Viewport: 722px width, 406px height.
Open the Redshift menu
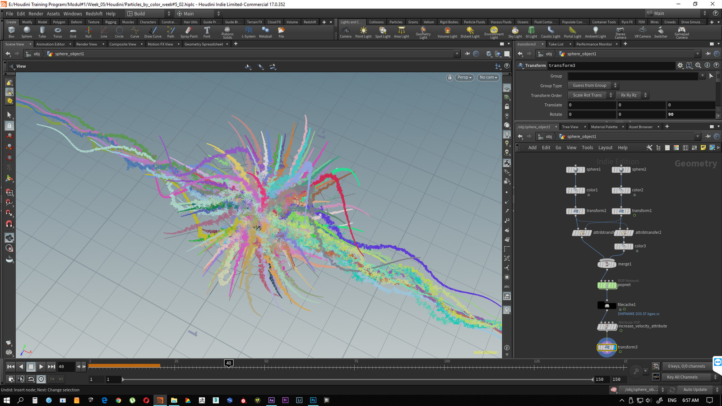[x=94, y=14]
